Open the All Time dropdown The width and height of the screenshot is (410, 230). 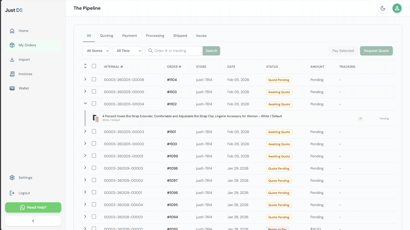[127, 51]
